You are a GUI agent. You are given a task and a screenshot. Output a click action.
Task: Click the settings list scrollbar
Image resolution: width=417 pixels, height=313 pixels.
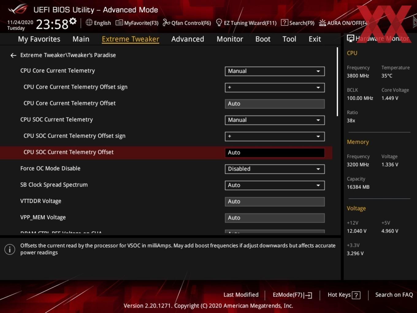coord(337,82)
